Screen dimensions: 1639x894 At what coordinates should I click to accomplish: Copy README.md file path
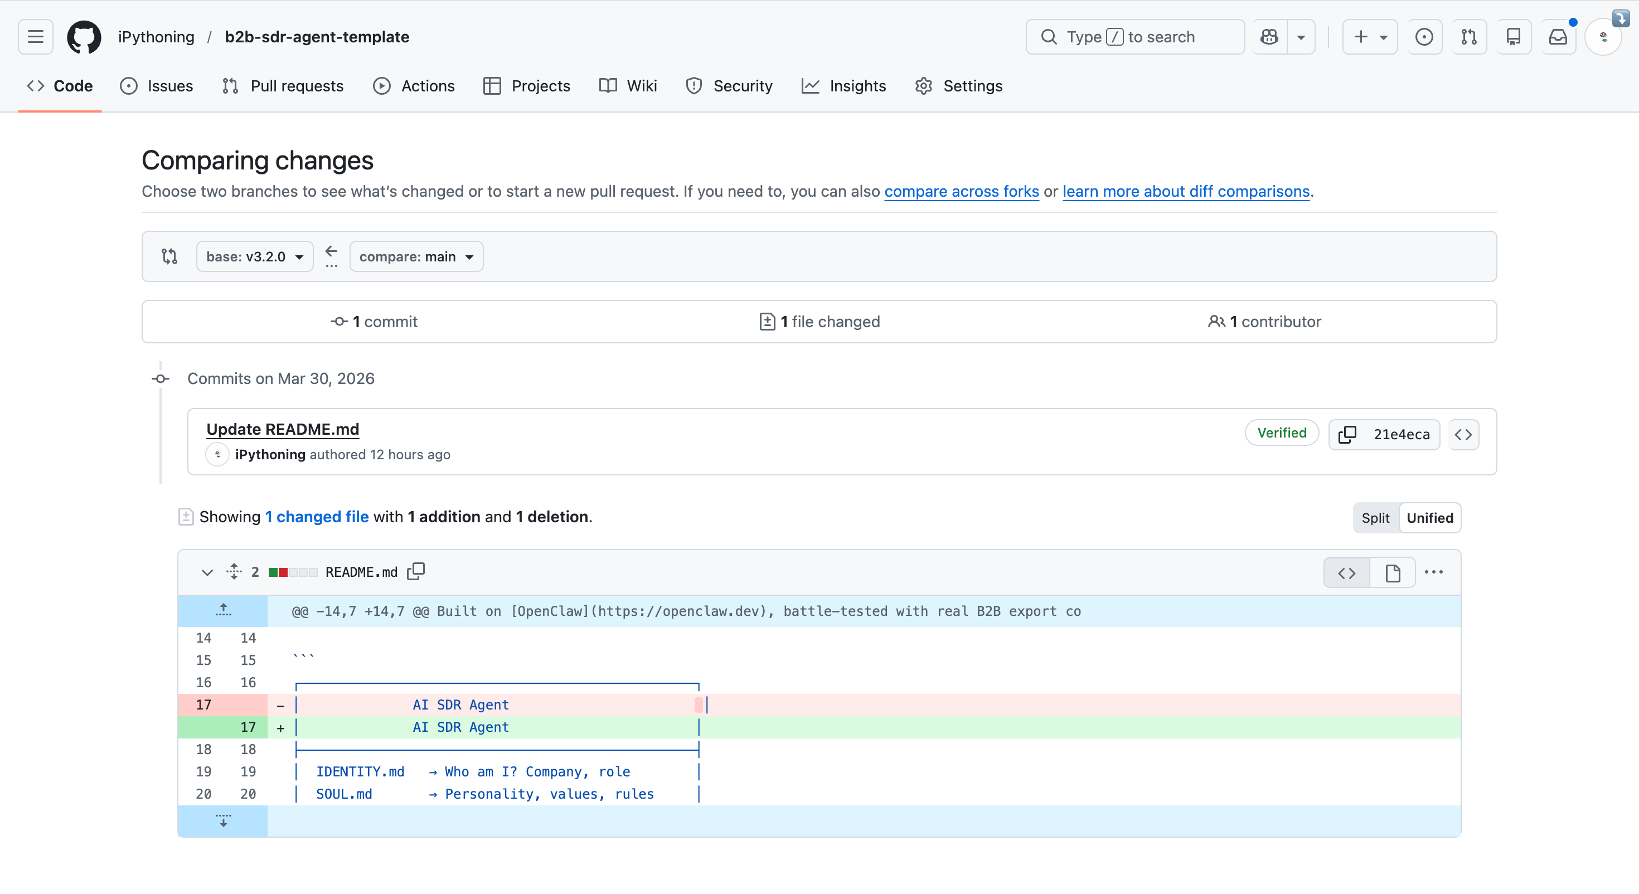tap(416, 571)
